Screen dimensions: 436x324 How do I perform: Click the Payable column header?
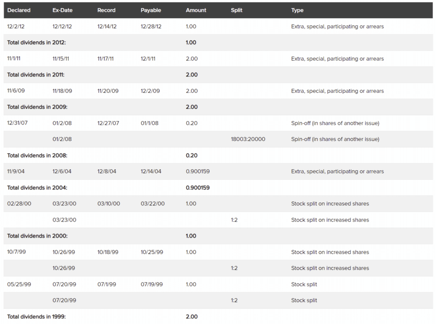tap(151, 10)
